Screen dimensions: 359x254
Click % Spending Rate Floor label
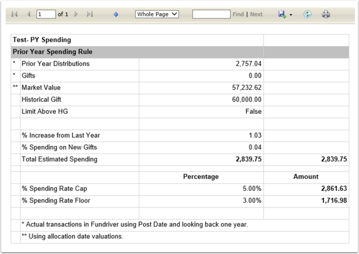56,201
